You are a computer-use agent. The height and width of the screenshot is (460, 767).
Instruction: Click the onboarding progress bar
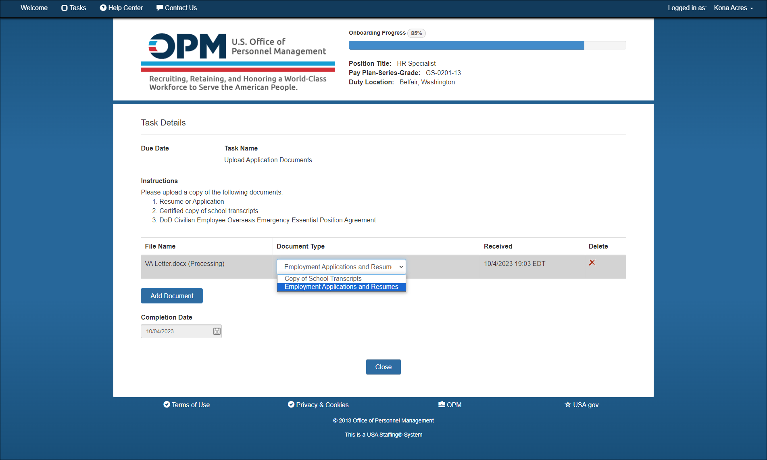coord(487,45)
